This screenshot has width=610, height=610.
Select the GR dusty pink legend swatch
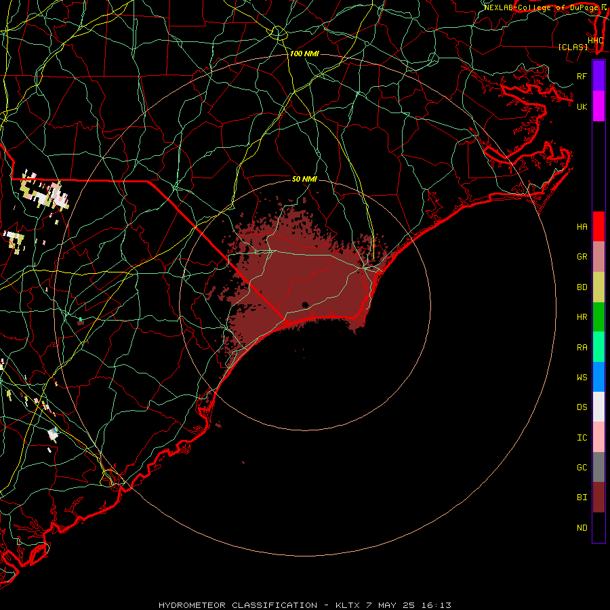click(x=598, y=257)
